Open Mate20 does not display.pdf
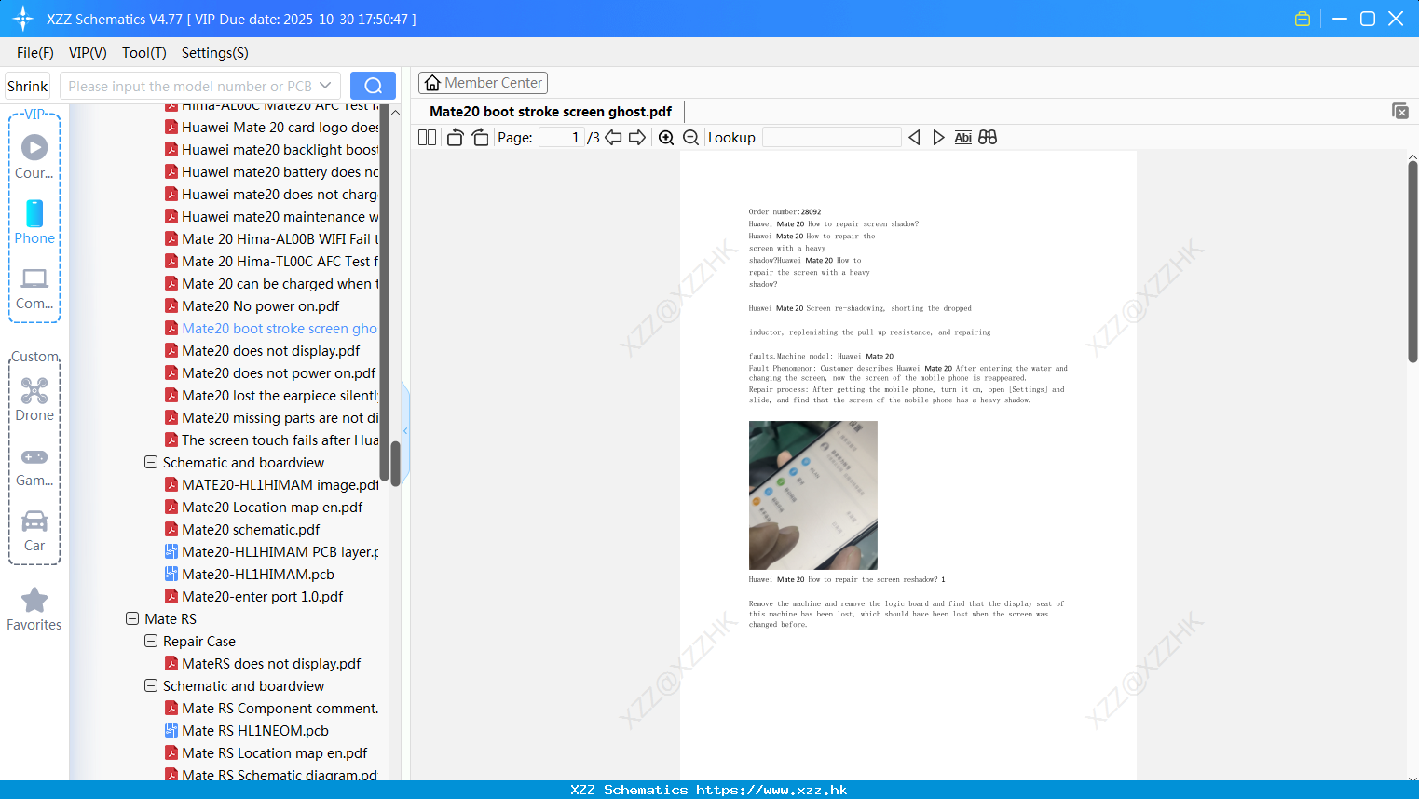This screenshot has height=799, width=1419. (x=270, y=350)
